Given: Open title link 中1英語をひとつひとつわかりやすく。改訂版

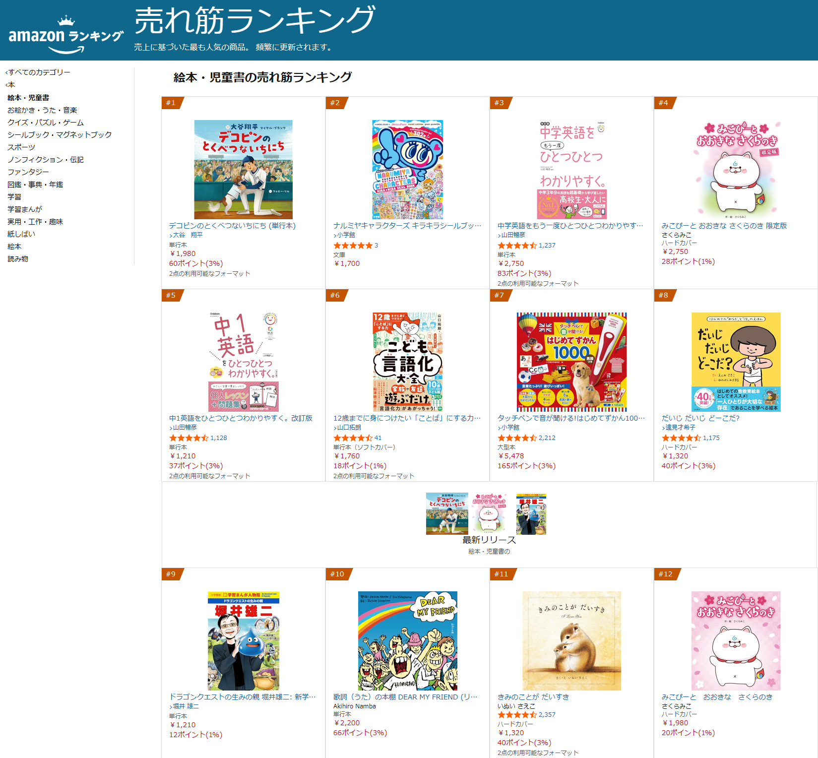Looking at the screenshot, I should pos(241,418).
